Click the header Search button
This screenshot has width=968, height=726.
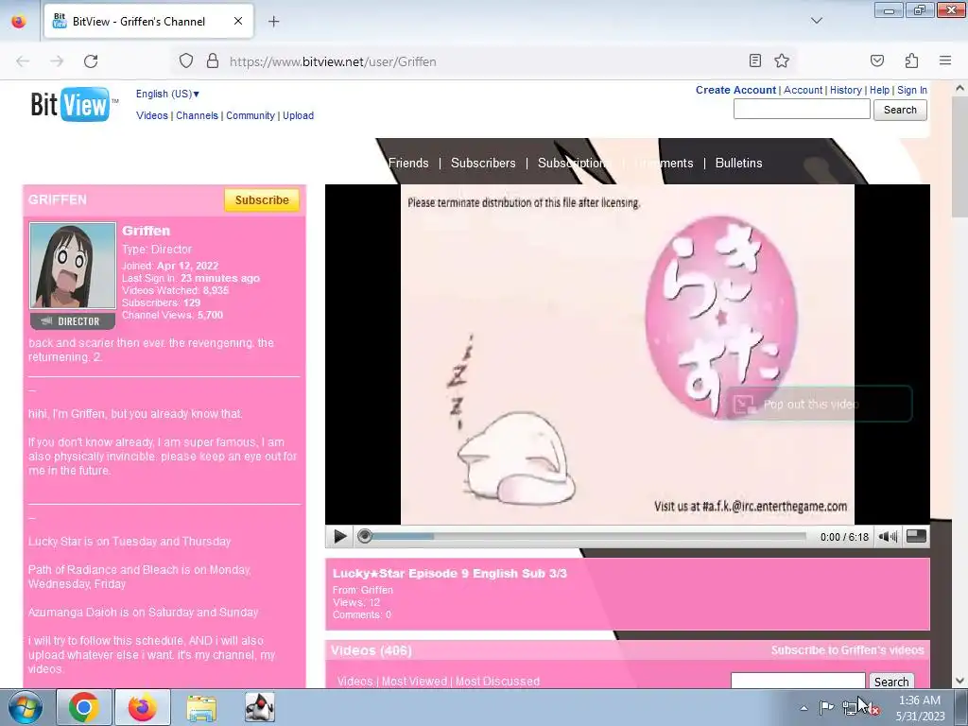pos(900,110)
